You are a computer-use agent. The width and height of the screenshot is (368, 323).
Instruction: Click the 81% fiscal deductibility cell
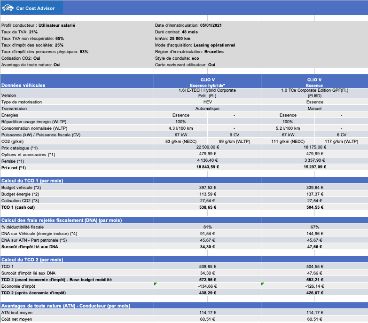207,227
